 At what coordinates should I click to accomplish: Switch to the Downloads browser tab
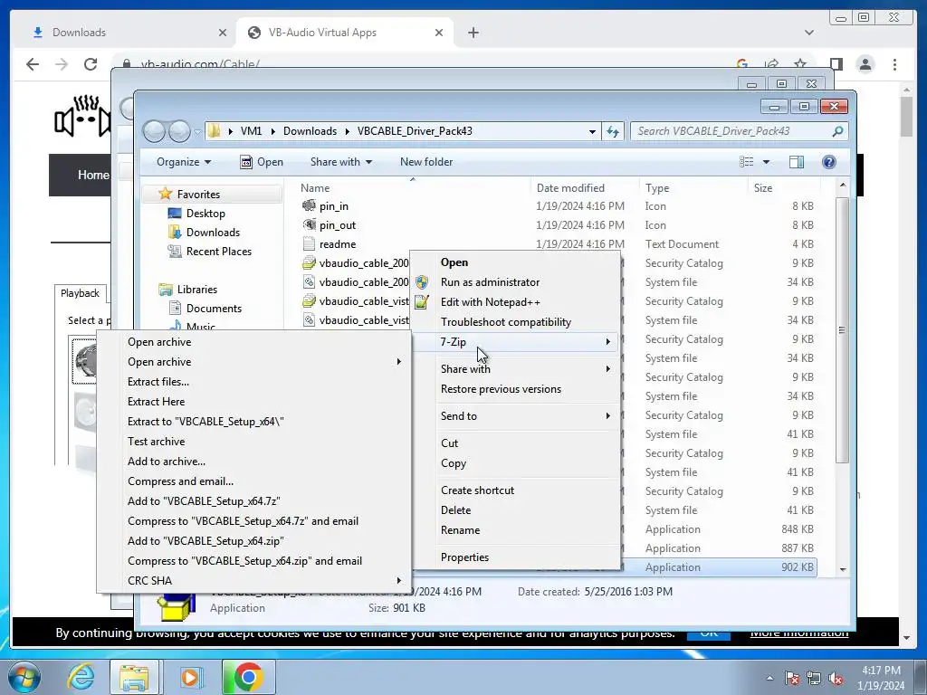click(129, 33)
